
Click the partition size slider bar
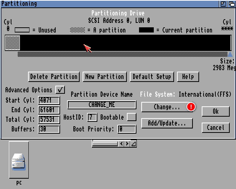tap(122, 54)
